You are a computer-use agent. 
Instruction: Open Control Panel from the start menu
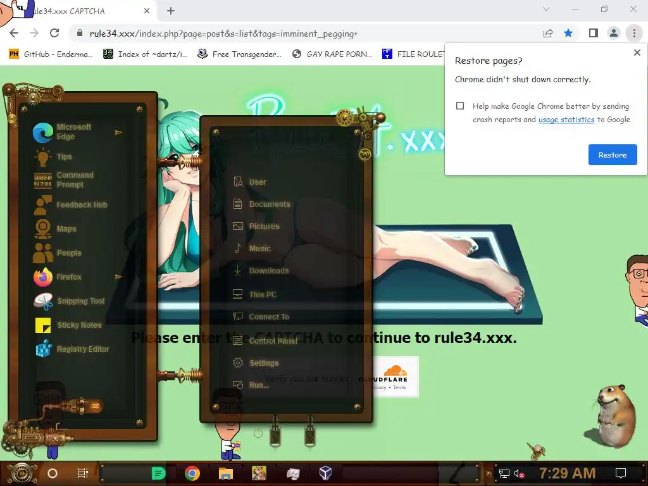click(x=265, y=341)
